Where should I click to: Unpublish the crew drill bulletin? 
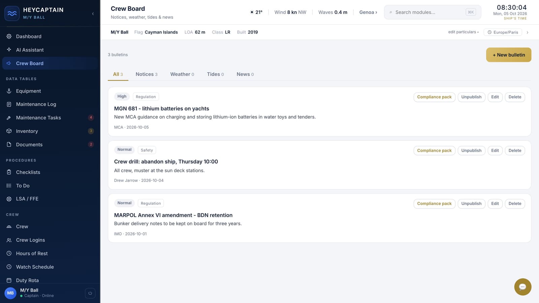[471, 150]
